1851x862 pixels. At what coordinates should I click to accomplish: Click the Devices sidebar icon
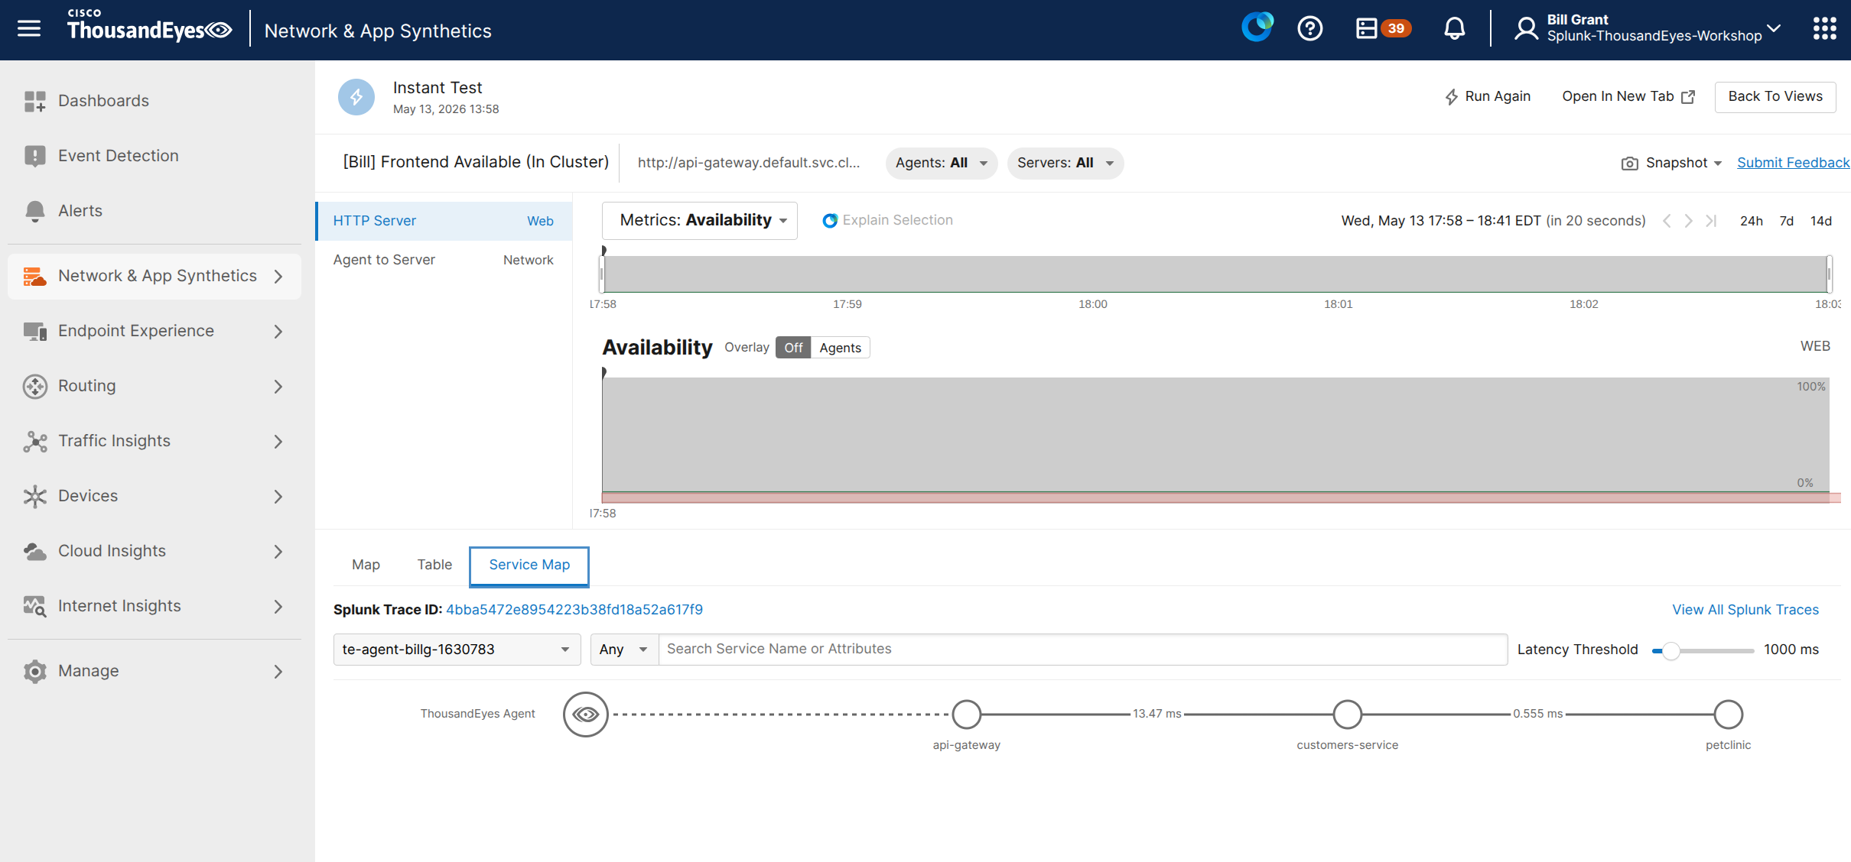pos(34,496)
